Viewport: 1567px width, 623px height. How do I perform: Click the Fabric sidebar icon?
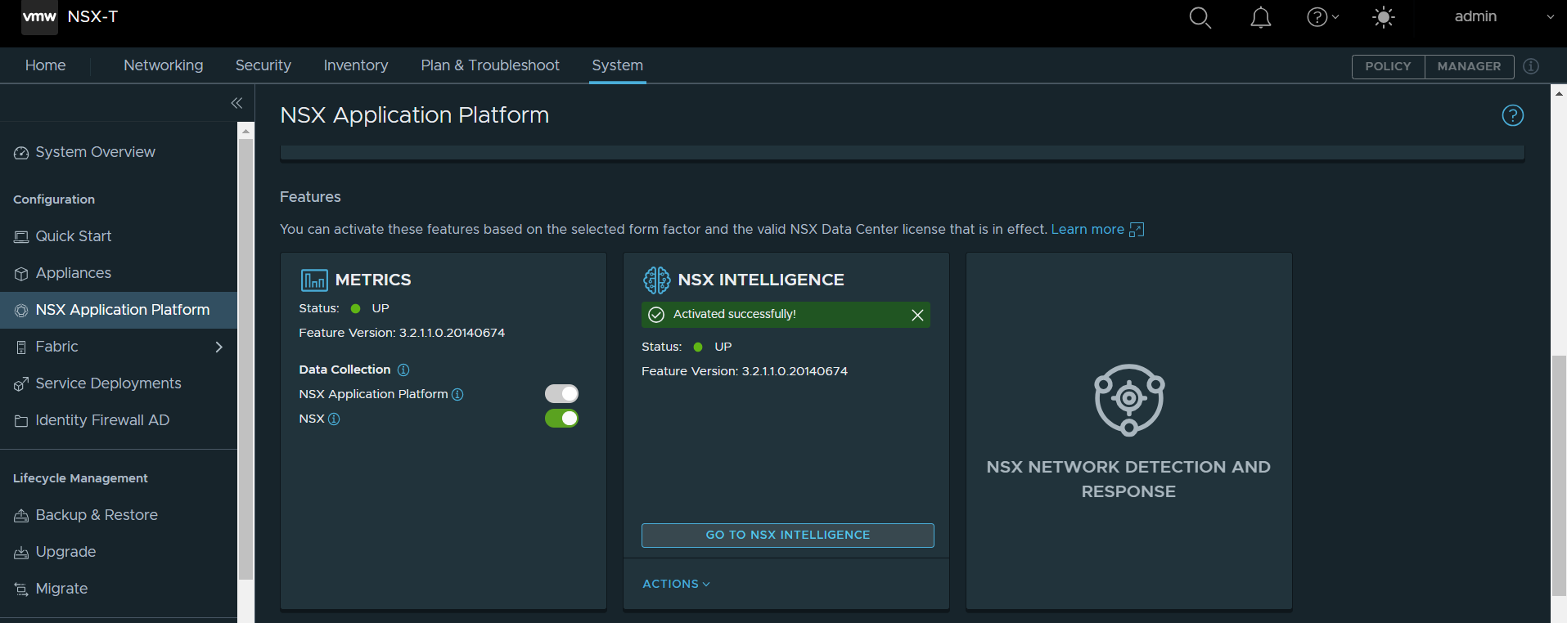click(21, 347)
